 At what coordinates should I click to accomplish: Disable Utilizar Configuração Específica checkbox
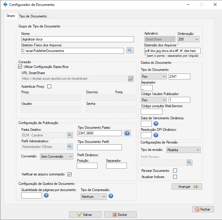pos(20,67)
